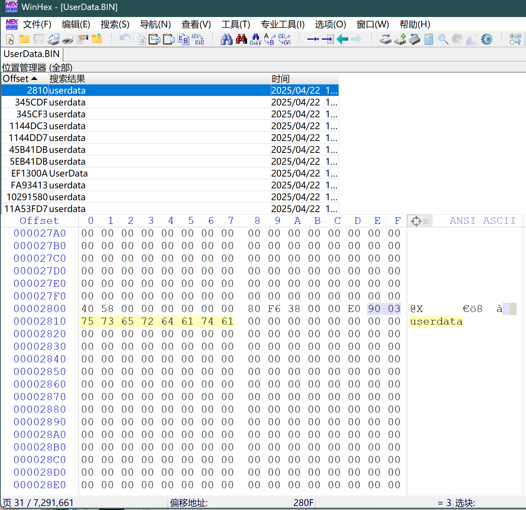
Task: Select search result at offset 1144DC3
Action: 170,126
